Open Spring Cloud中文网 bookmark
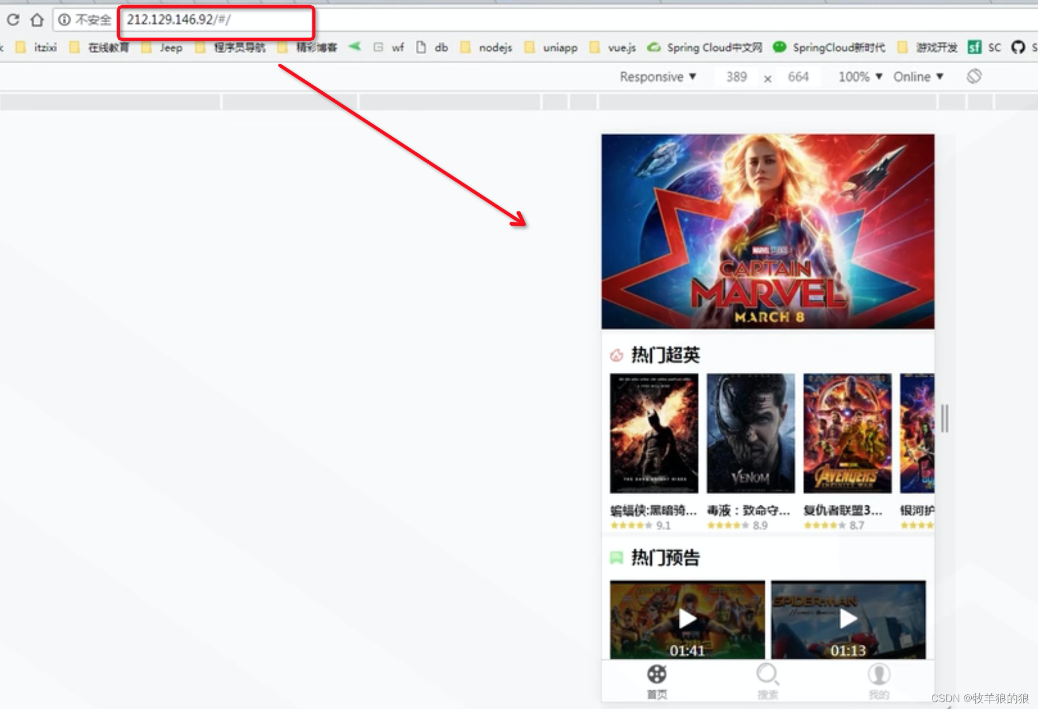This screenshot has width=1038, height=709. (x=705, y=47)
